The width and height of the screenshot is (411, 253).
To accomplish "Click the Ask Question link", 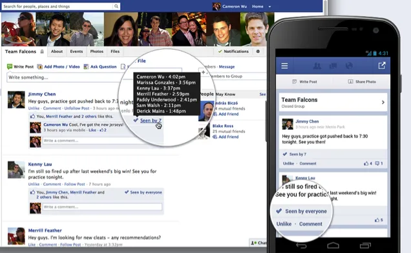I will click(x=103, y=66).
